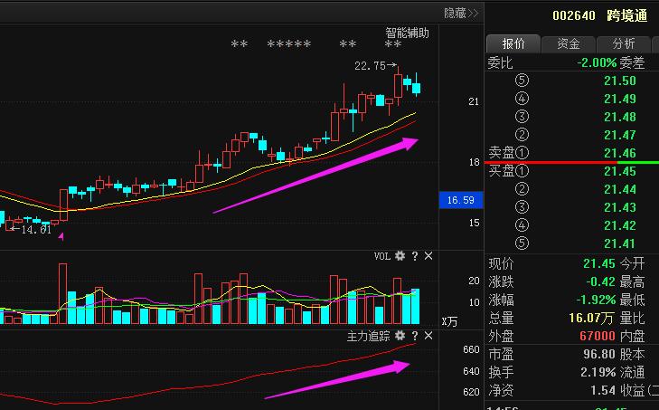The width and height of the screenshot is (659, 410).
Task: Select buy level 2 price 21.44
Action: point(620,189)
